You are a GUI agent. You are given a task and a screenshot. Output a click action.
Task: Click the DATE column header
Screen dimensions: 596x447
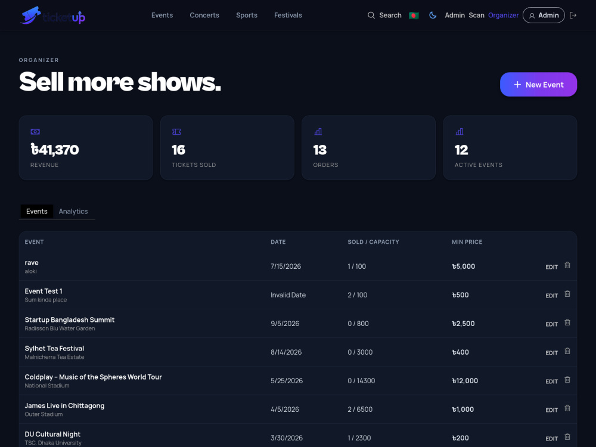pos(278,242)
